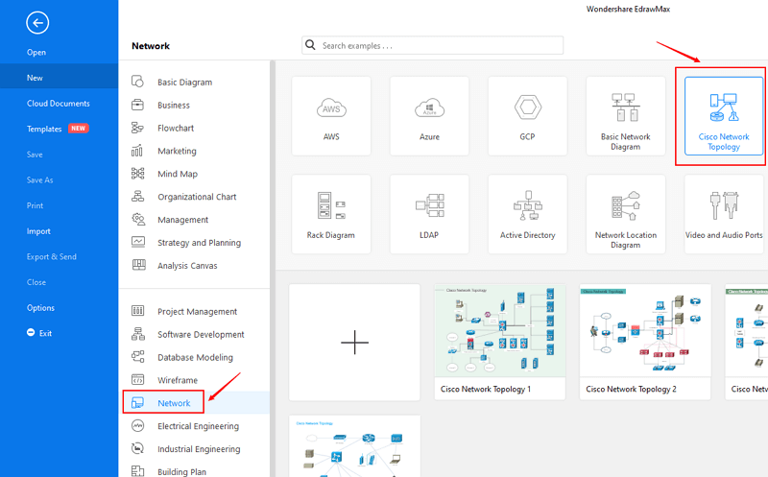Click the search magnifier icon

310,45
